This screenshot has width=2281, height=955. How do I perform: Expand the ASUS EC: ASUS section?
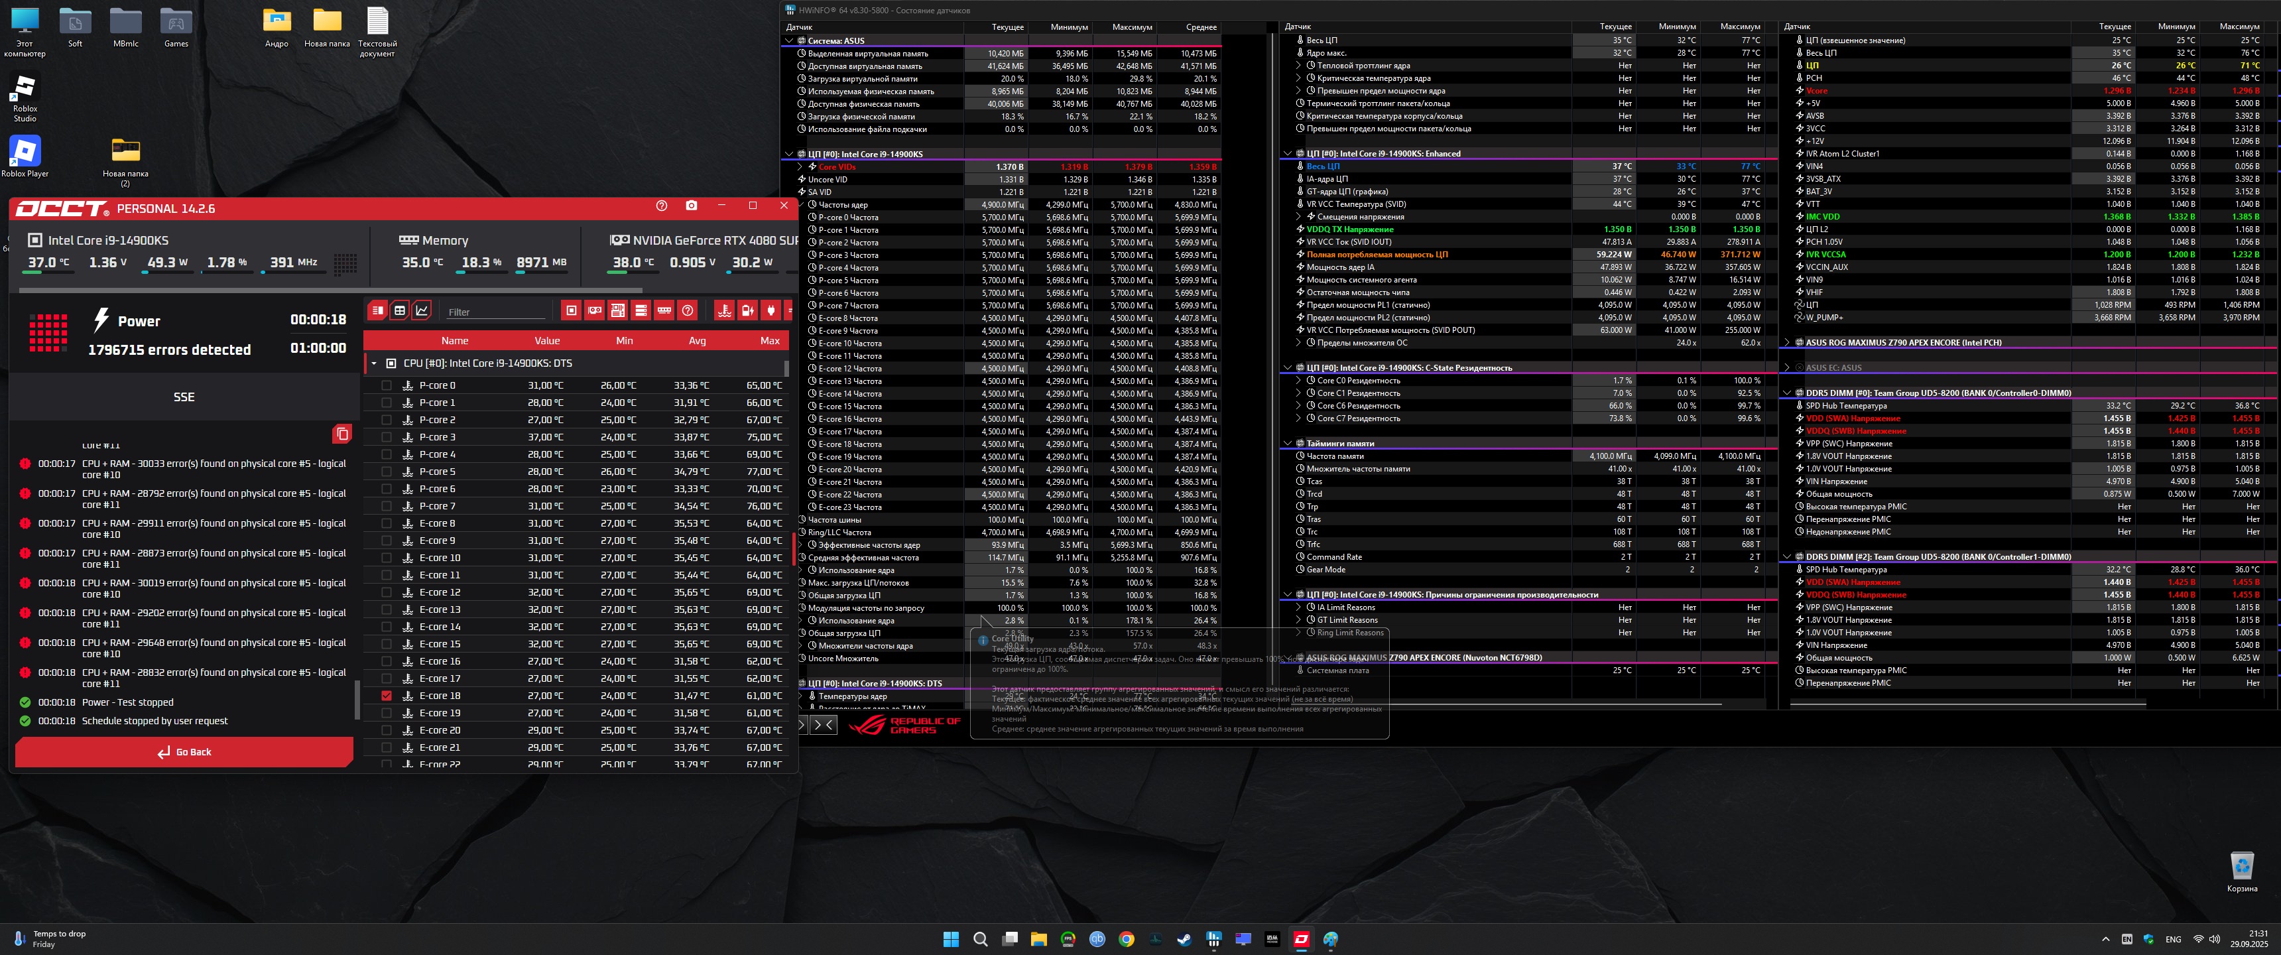point(1787,367)
